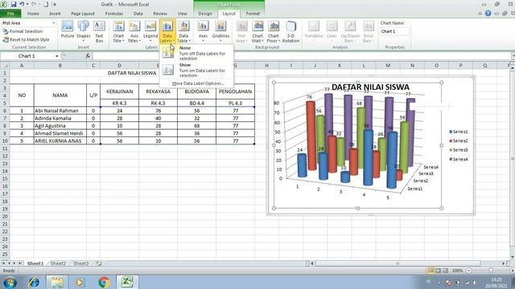Click Format Selection

(23, 31)
